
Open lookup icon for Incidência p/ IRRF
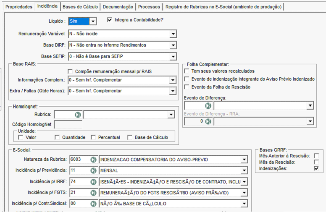point(94,182)
